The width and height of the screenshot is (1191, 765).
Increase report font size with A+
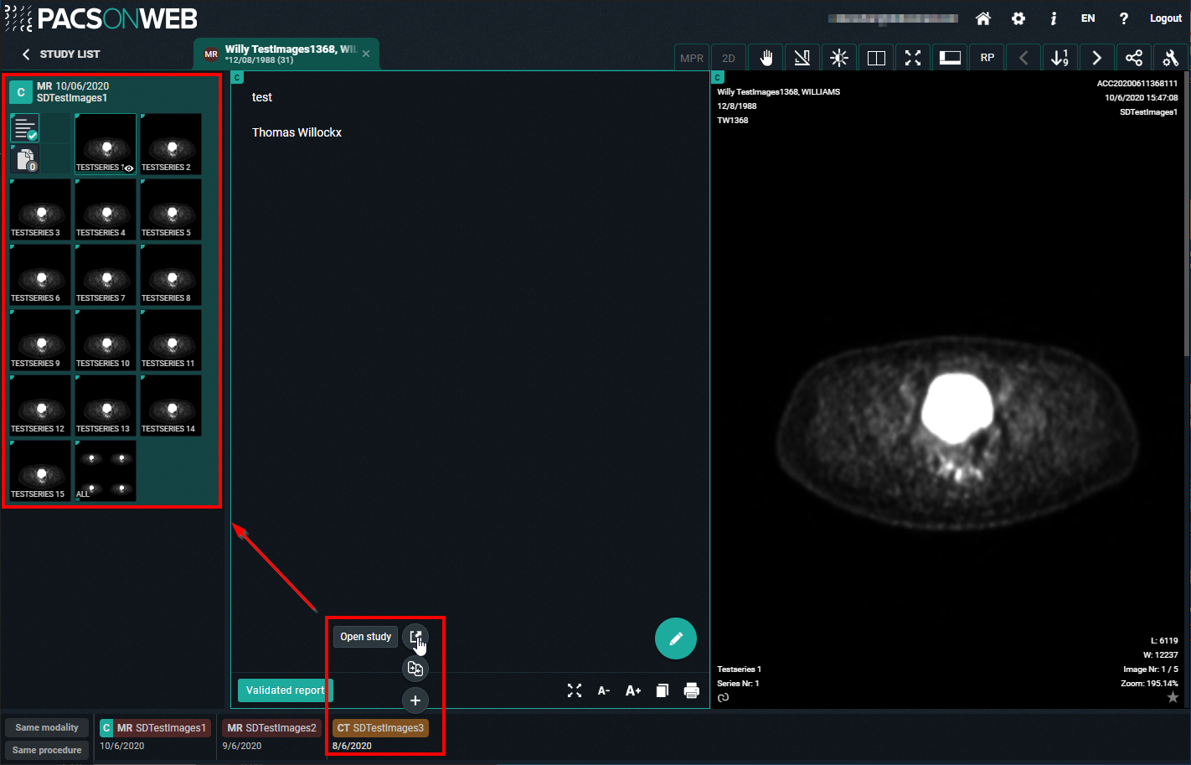tap(632, 690)
